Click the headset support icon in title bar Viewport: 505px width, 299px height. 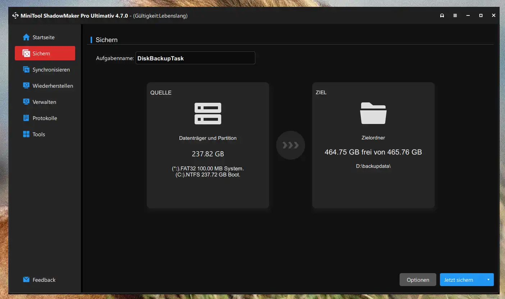click(x=442, y=16)
